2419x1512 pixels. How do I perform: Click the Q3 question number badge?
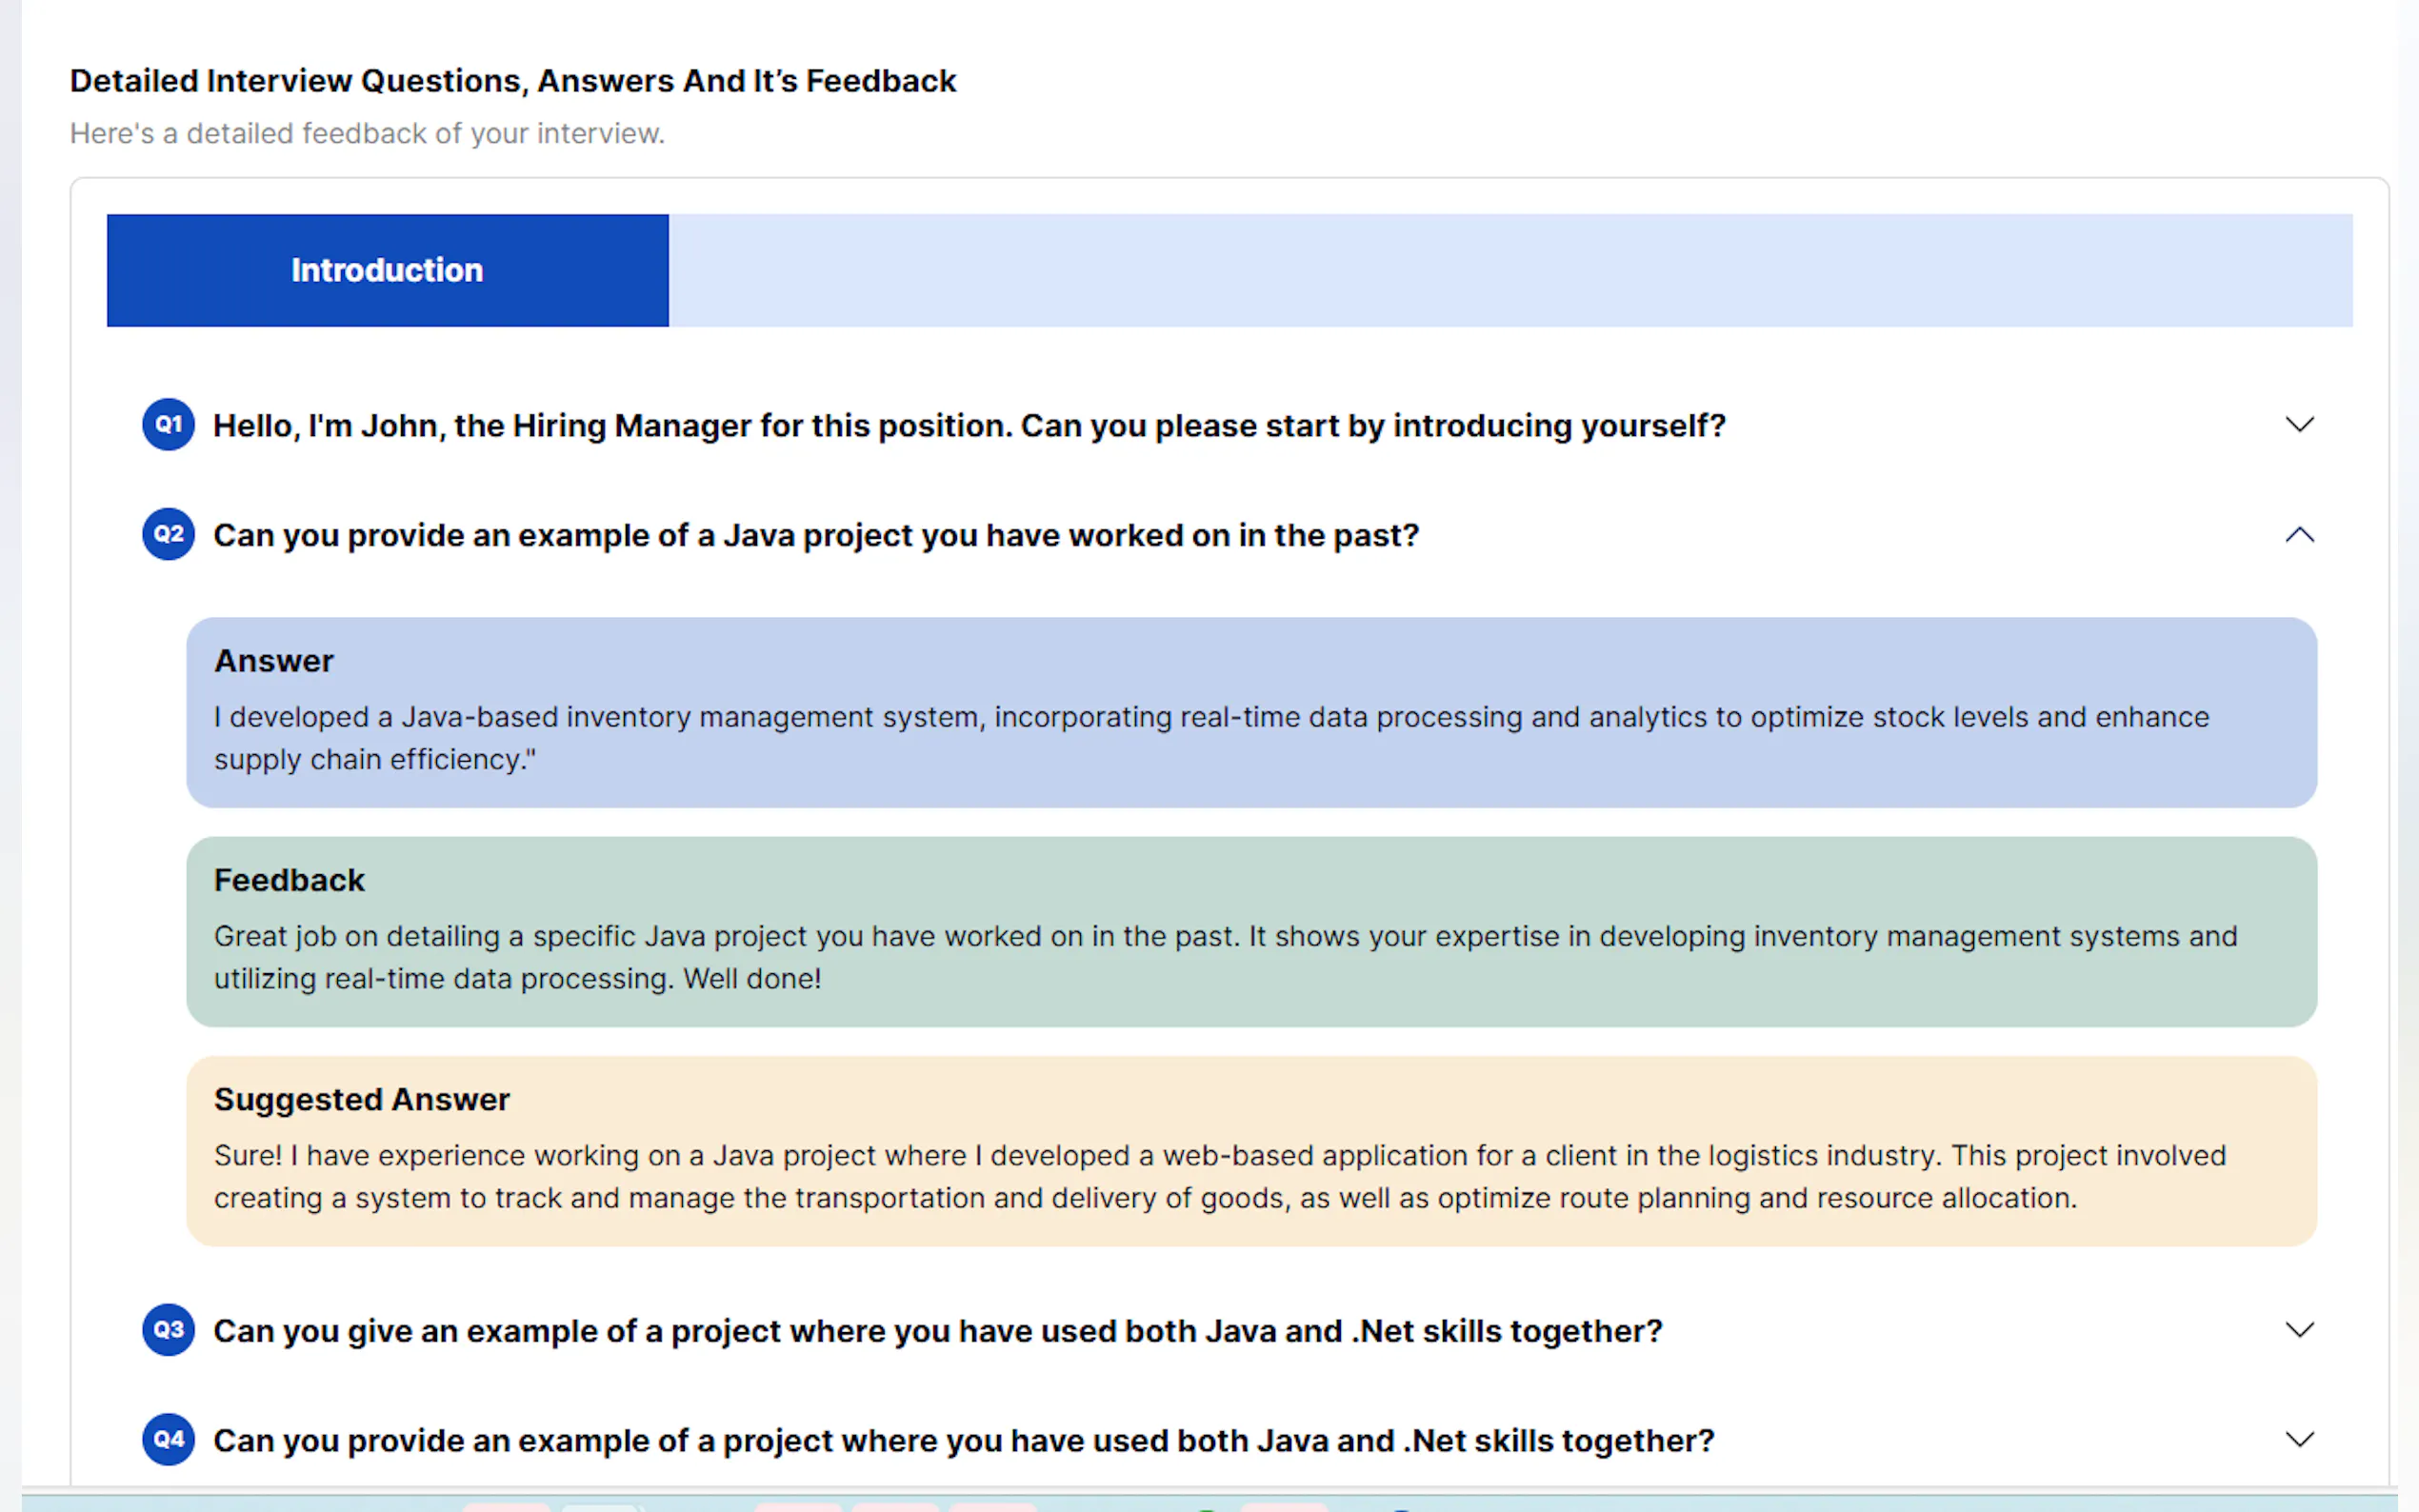pos(168,1330)
